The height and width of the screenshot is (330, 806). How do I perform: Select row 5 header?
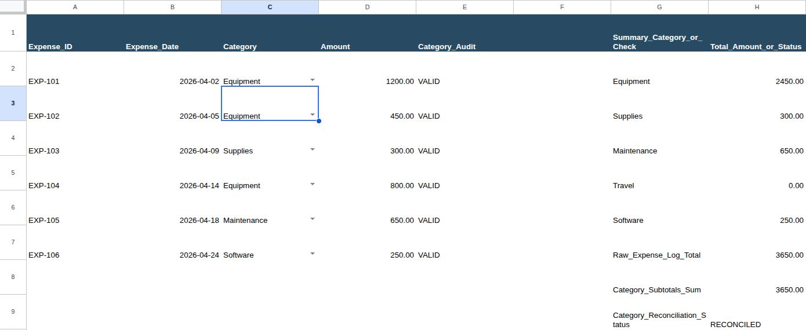[x=13, y=173]
